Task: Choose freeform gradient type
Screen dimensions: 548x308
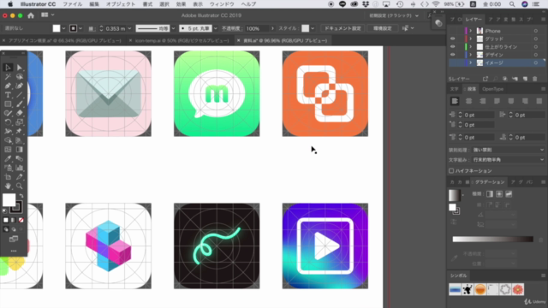Action: [509, 194]
